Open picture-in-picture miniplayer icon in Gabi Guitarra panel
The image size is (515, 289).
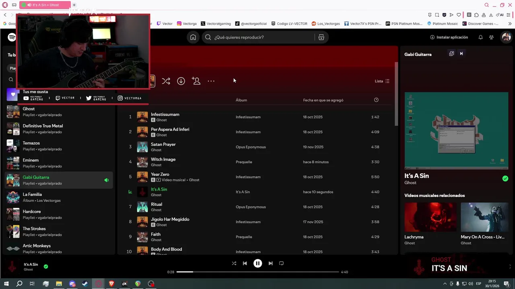click(451, 54)
